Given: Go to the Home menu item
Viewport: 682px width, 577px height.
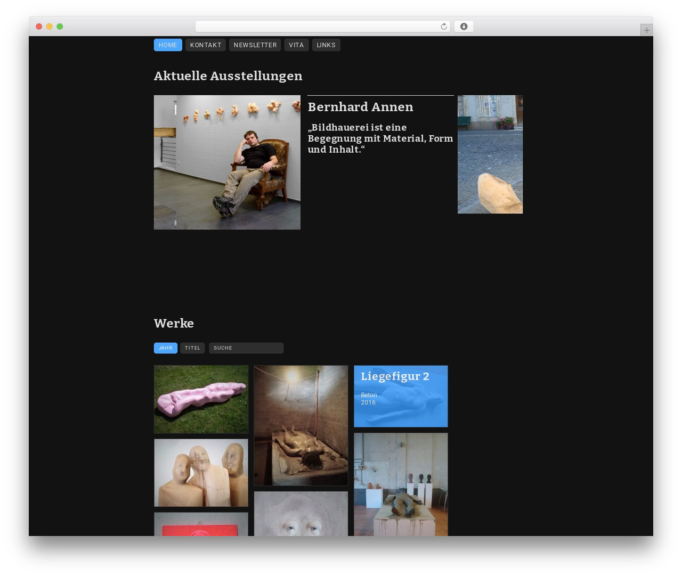Looking at the screenshot, I should point(168,45).
